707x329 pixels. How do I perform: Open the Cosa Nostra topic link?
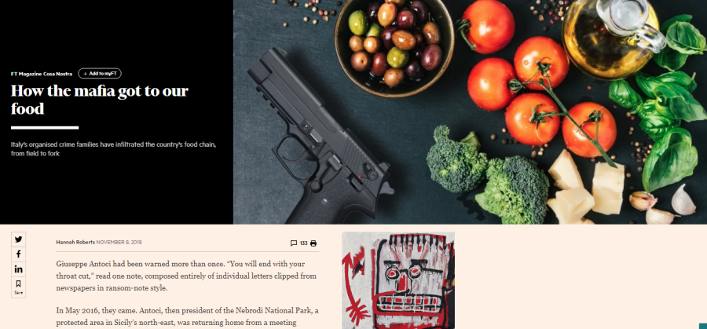pyautogui.click(x=57, y=74)
